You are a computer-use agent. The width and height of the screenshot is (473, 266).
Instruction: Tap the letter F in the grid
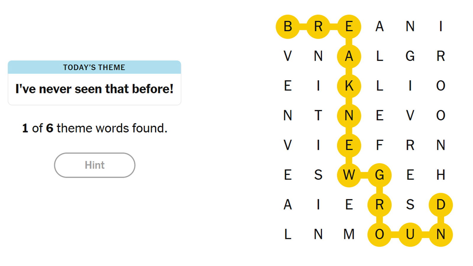click(379, 145)
